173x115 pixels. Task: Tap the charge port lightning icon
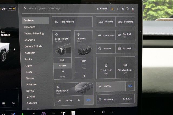(x=14, y=49)
